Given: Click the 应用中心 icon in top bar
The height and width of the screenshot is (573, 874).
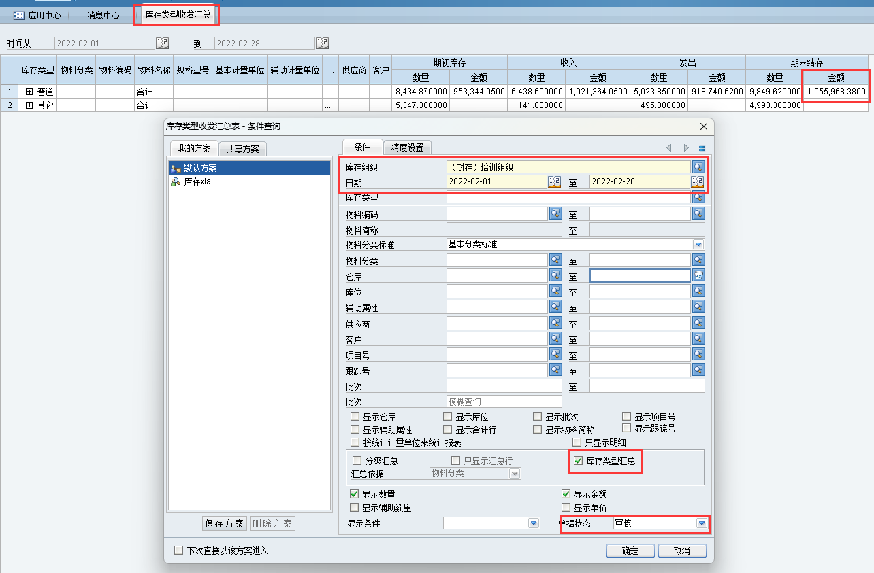Looking at the screenshot, I should pos(19,15).
